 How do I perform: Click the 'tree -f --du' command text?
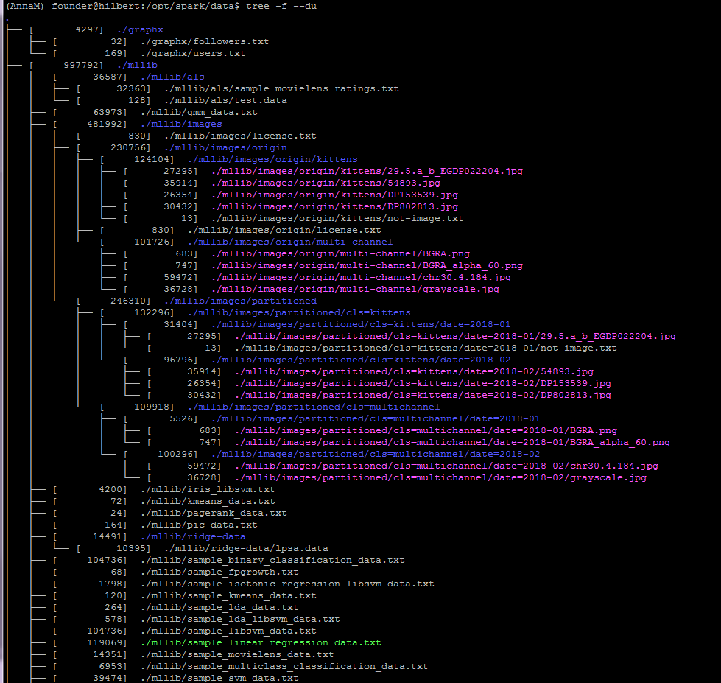281,7
